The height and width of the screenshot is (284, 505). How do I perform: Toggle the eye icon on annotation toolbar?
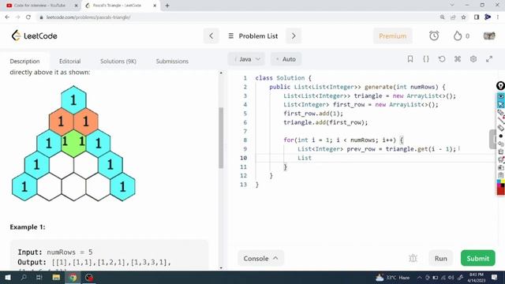pyautogui.click(x=501, y=96)
